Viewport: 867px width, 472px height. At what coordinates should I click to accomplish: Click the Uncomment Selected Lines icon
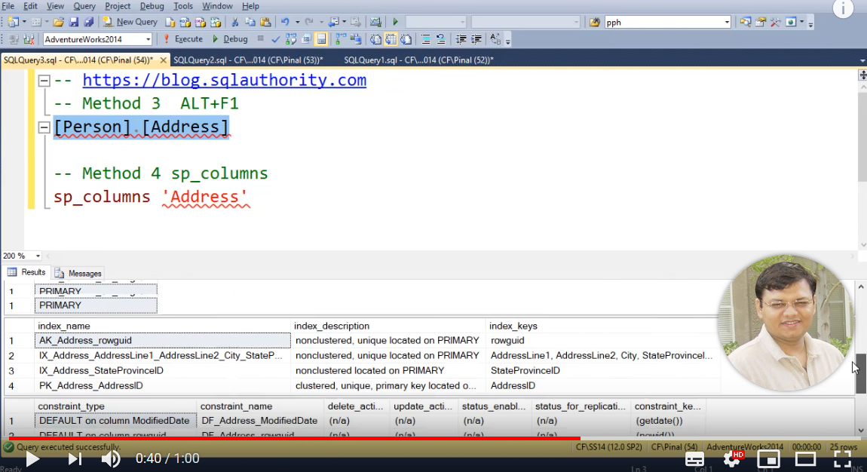[441, 39]
